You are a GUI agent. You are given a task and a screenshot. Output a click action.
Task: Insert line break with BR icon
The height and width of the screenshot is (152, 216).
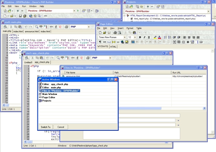point(105,42)
